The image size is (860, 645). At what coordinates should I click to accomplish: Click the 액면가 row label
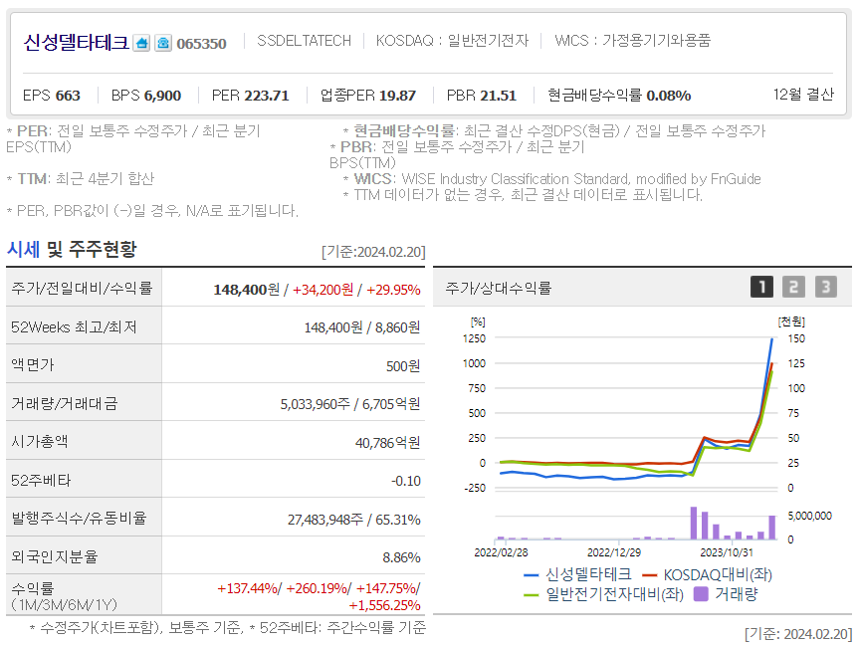(33, 364)
